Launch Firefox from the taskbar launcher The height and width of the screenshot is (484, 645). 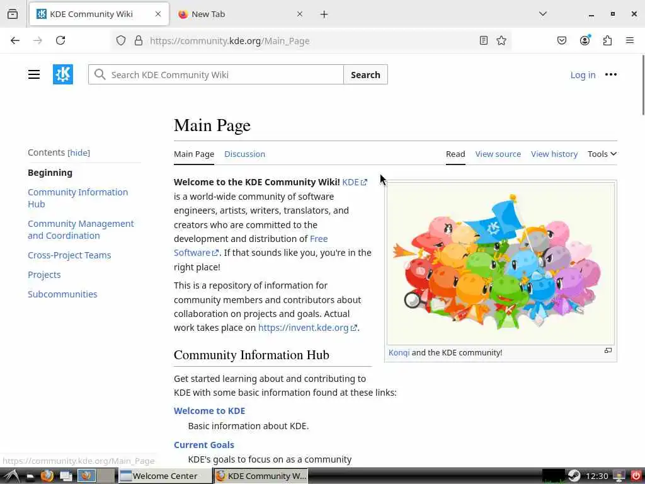point(47,476)
